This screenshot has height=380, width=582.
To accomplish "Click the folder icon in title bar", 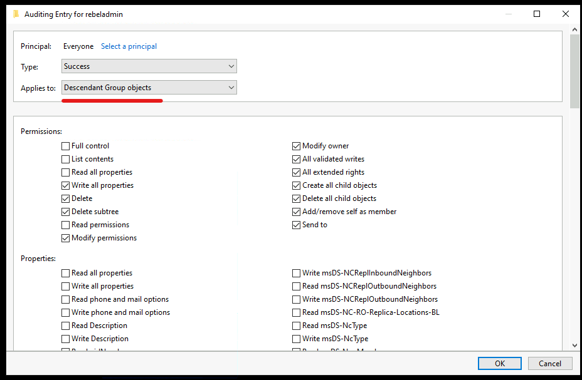I will (16, 14).
